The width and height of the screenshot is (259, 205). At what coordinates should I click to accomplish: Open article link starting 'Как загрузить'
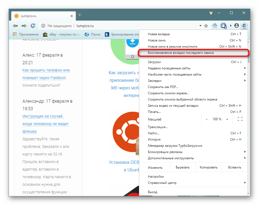pyautogui.click(x=124, y=84)
